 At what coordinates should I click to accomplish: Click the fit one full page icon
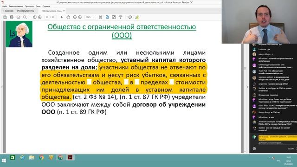point(107,17)
